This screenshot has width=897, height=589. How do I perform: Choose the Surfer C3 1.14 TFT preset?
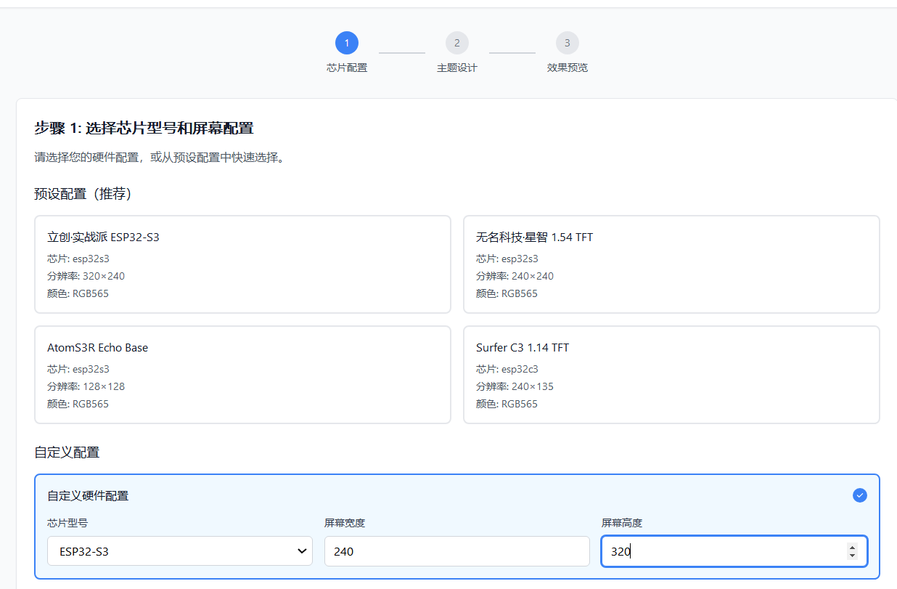(671, 375)
